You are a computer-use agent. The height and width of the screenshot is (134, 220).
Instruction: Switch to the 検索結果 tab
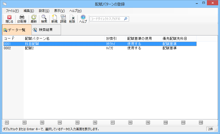[x=46, y=30]
